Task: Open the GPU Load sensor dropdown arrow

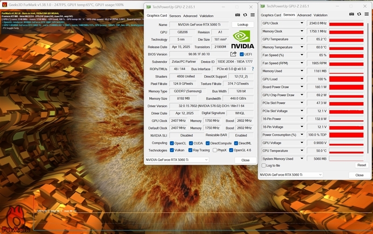Action: tap(302, 79)
